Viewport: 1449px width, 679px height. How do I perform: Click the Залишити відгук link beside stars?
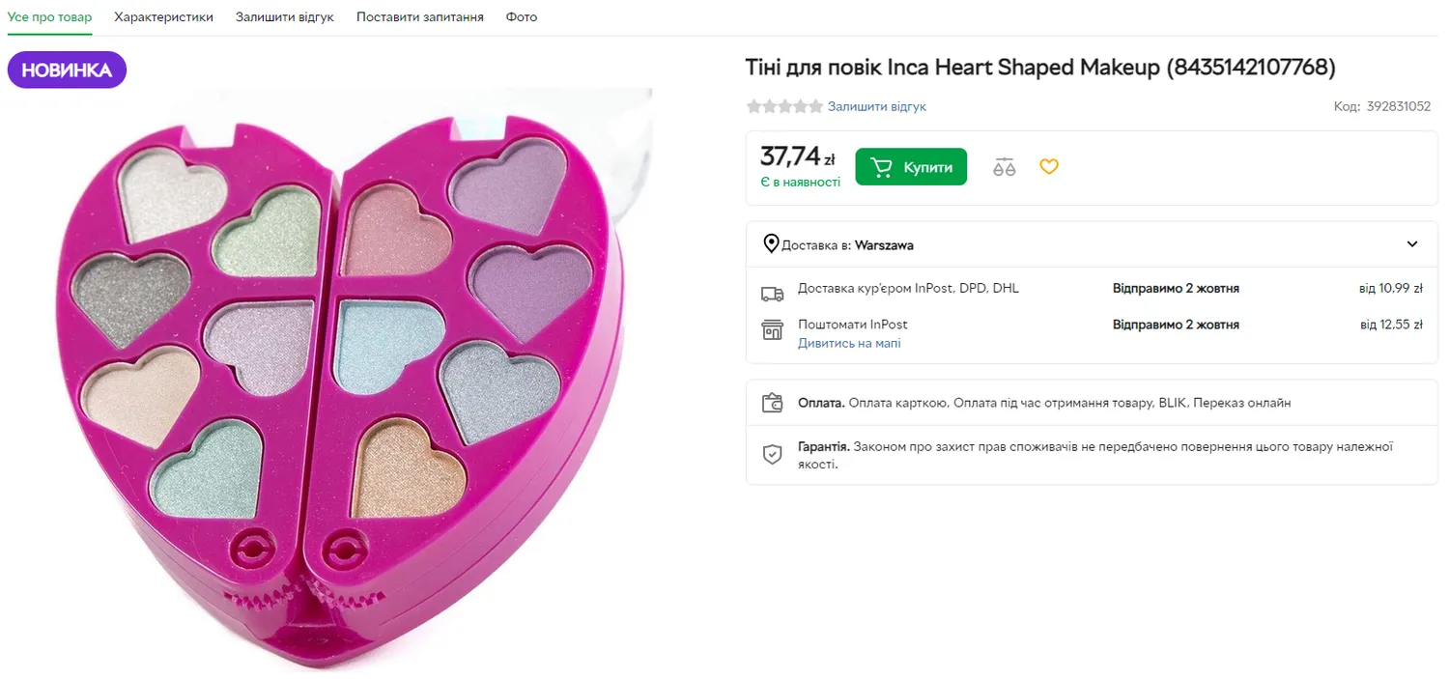click(x=877, y=106)
